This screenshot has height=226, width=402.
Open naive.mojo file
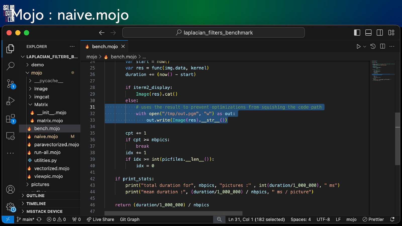tap(50, 136)
